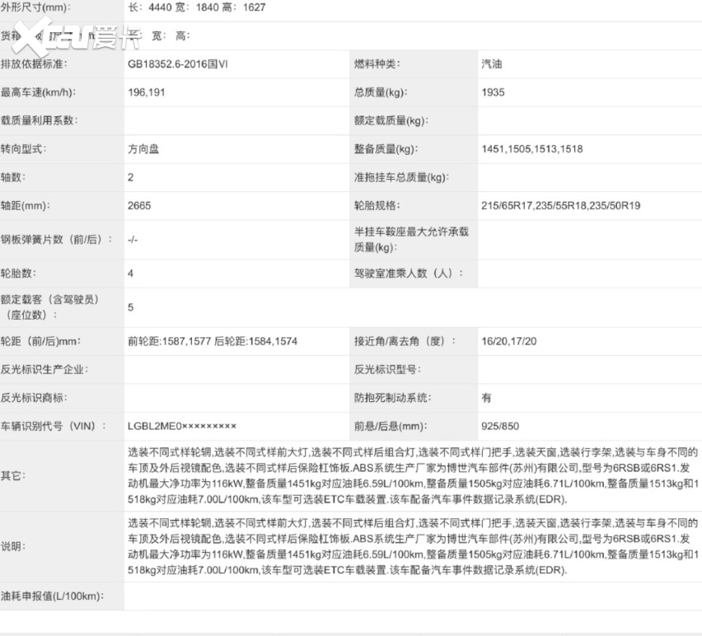Select the wheelbase value 2665
This screenshot has height=636, width=702.
click(x=139, y=206)
